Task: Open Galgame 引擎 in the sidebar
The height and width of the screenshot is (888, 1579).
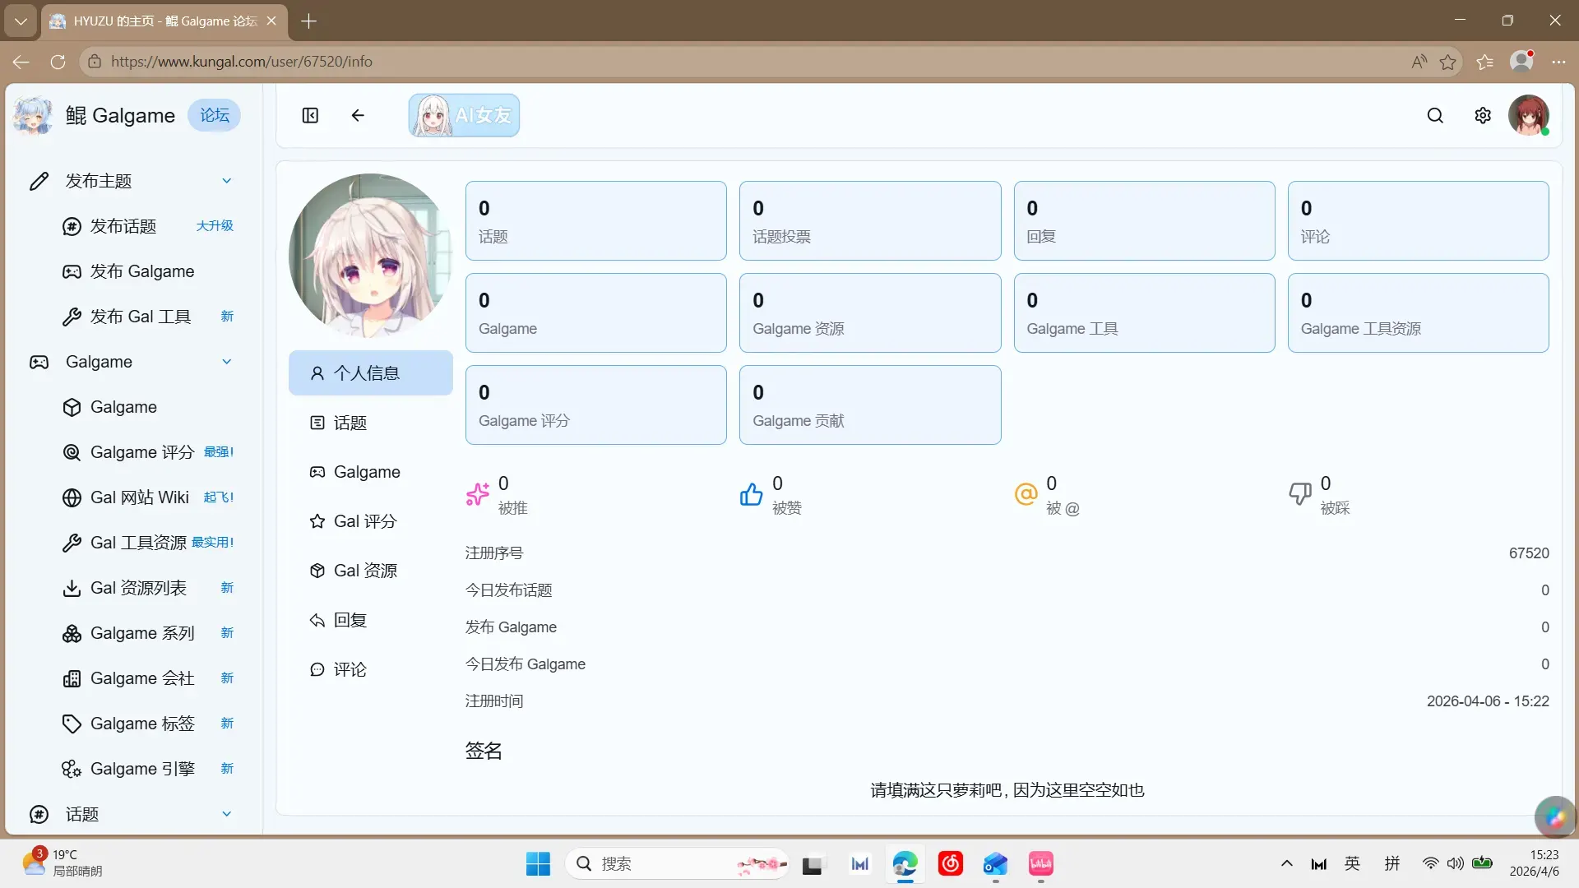Action: click(148, 769)
